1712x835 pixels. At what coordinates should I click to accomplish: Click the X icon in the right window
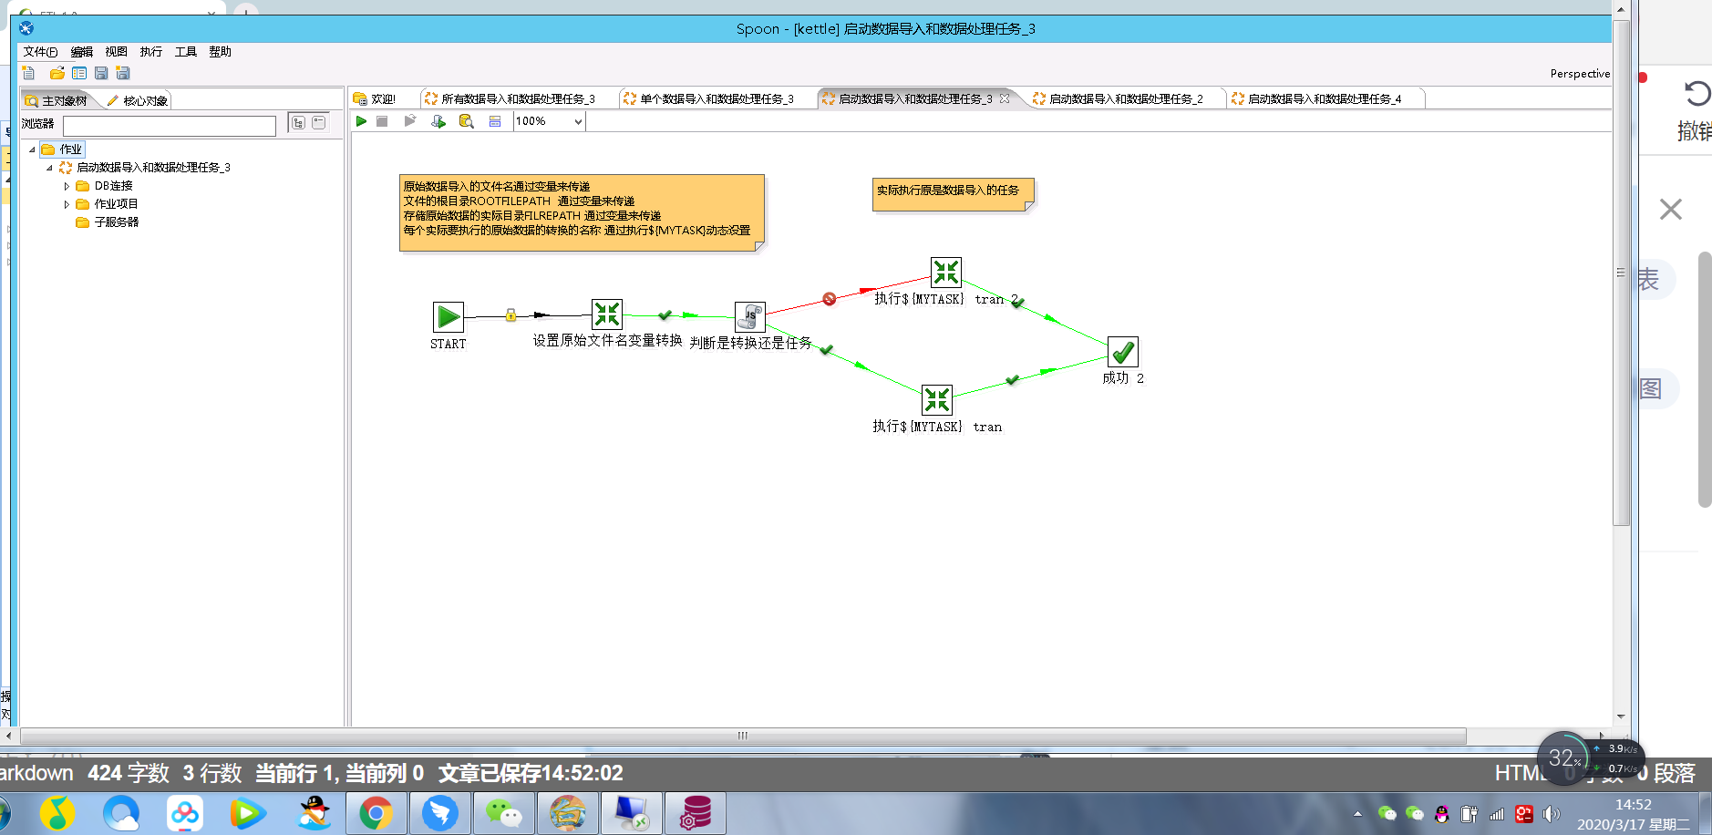point(1671,210)
